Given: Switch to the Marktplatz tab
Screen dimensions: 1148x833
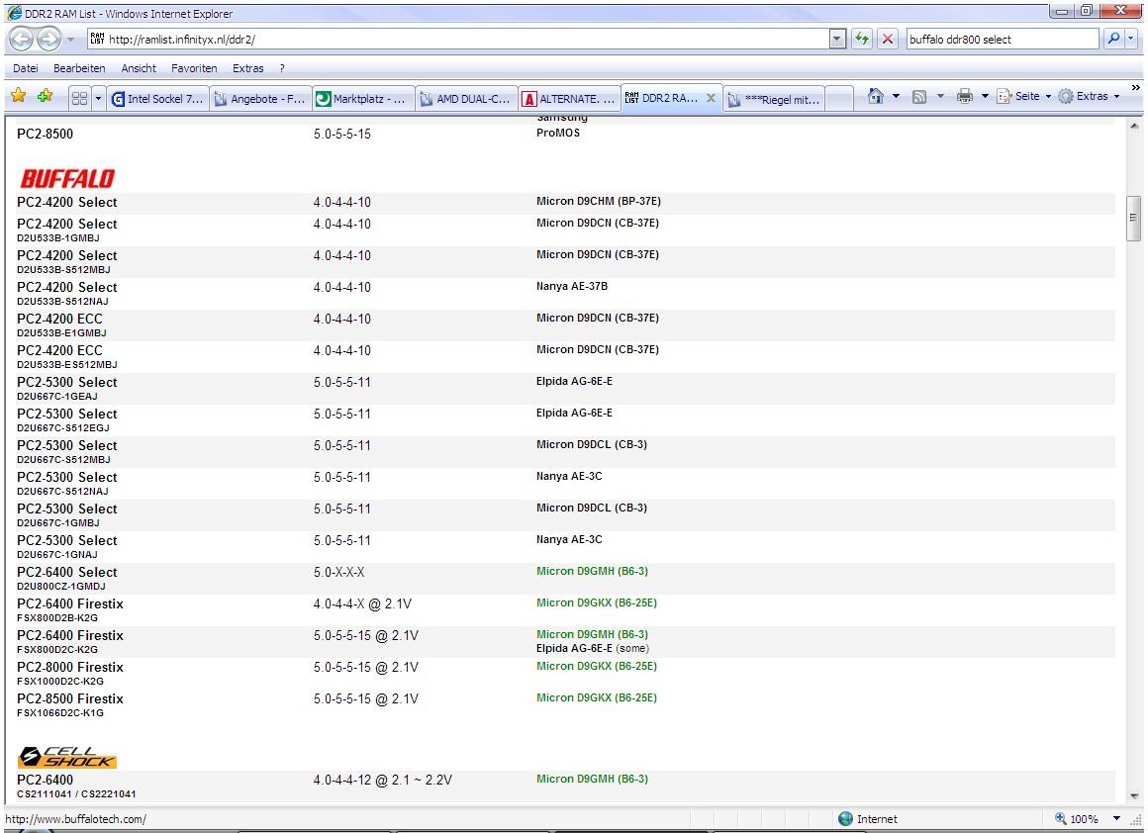Looking at the screenshot, I should pyautogui.click(x=362, y=99).
